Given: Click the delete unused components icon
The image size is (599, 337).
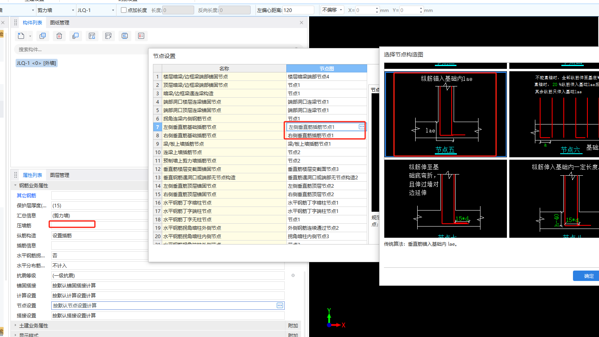Looking at the screenshot, I should coord(141,36).
